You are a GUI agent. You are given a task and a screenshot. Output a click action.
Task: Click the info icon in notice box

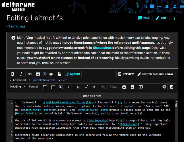(13, 38)
